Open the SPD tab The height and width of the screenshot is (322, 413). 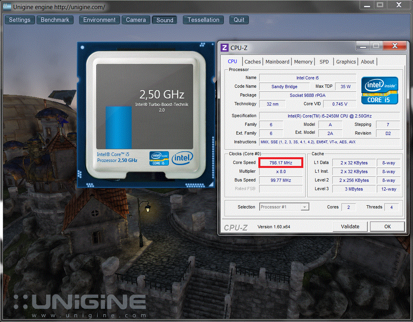point(324,62)
